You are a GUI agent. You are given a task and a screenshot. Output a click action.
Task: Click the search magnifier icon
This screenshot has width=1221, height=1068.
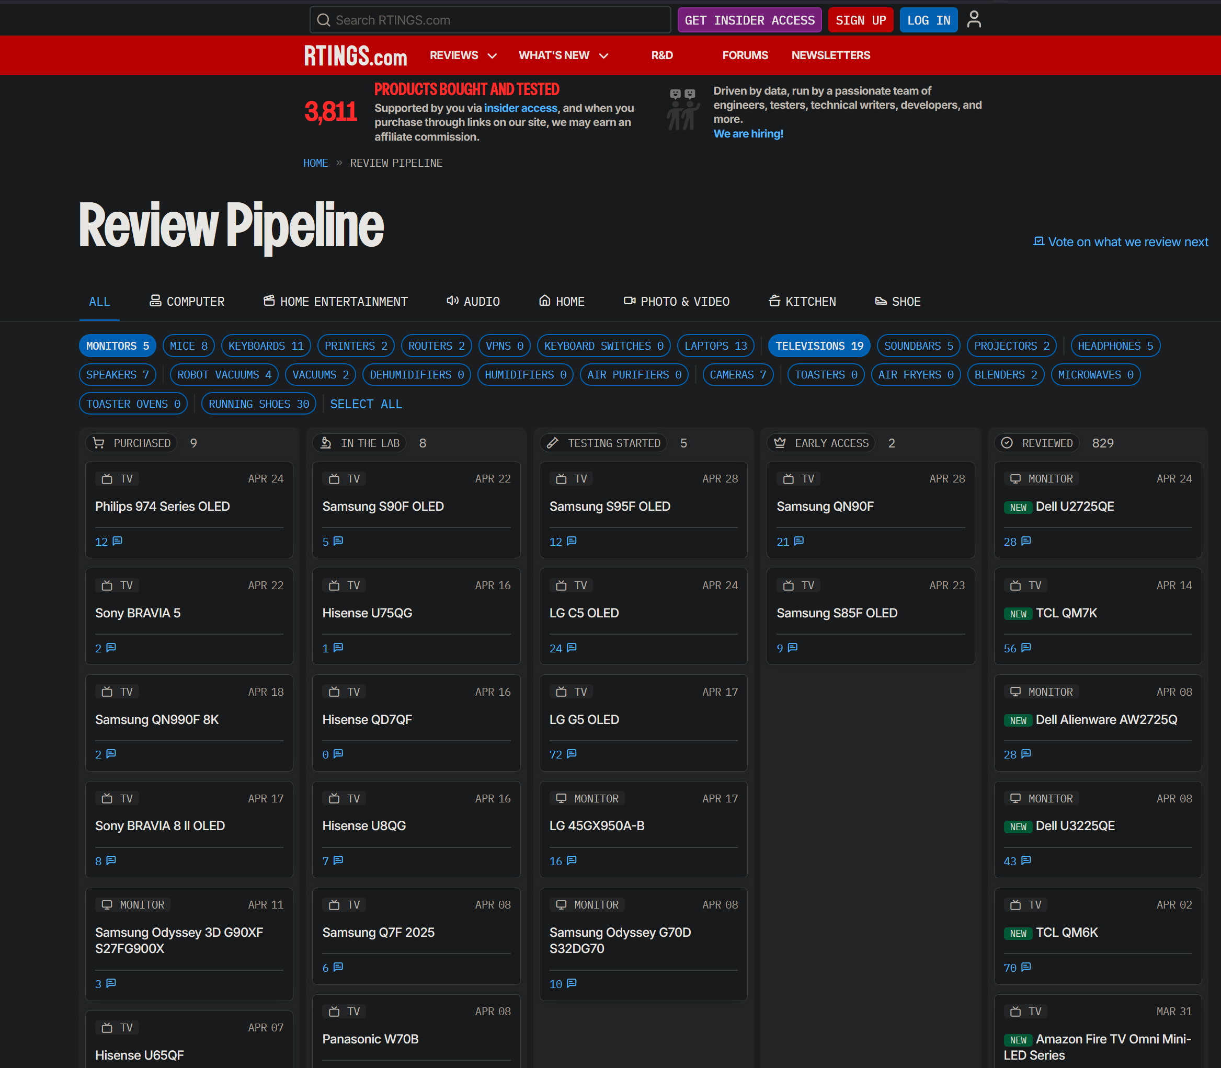tap(324, 20)
